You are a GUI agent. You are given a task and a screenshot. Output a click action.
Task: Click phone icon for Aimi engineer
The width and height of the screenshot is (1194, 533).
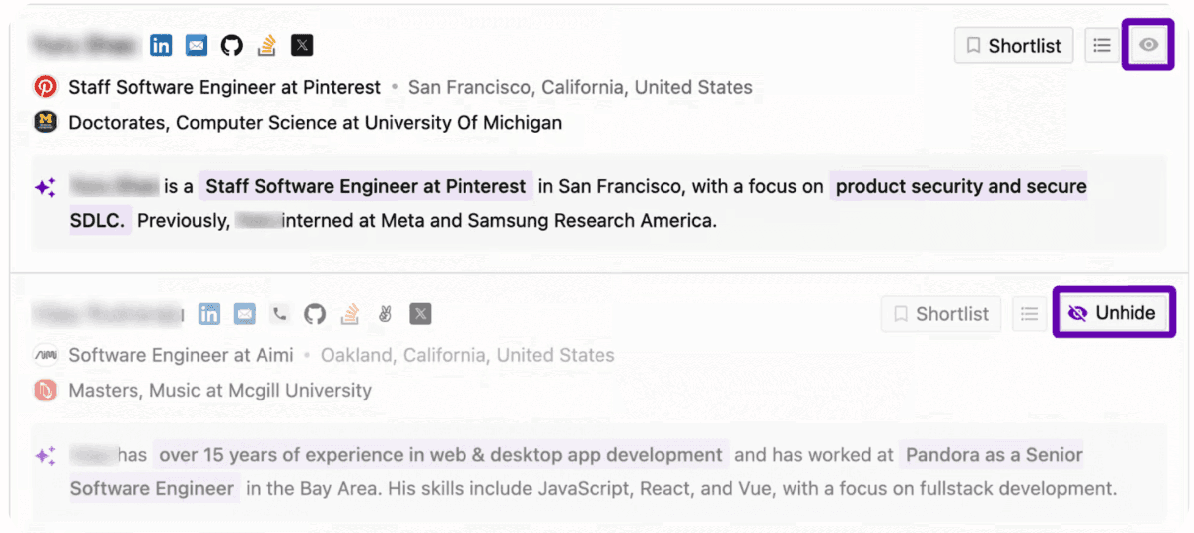point(280,314)
